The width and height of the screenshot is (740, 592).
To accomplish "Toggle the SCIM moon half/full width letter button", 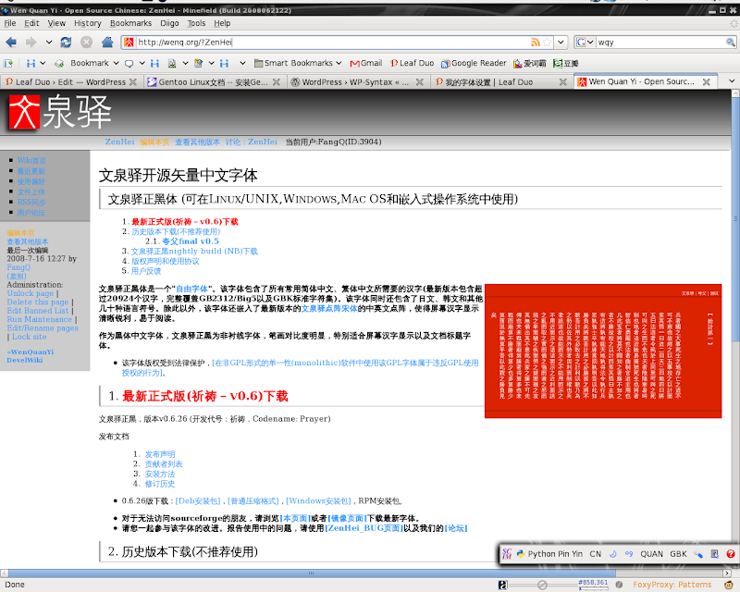I will tap(612, 554).
